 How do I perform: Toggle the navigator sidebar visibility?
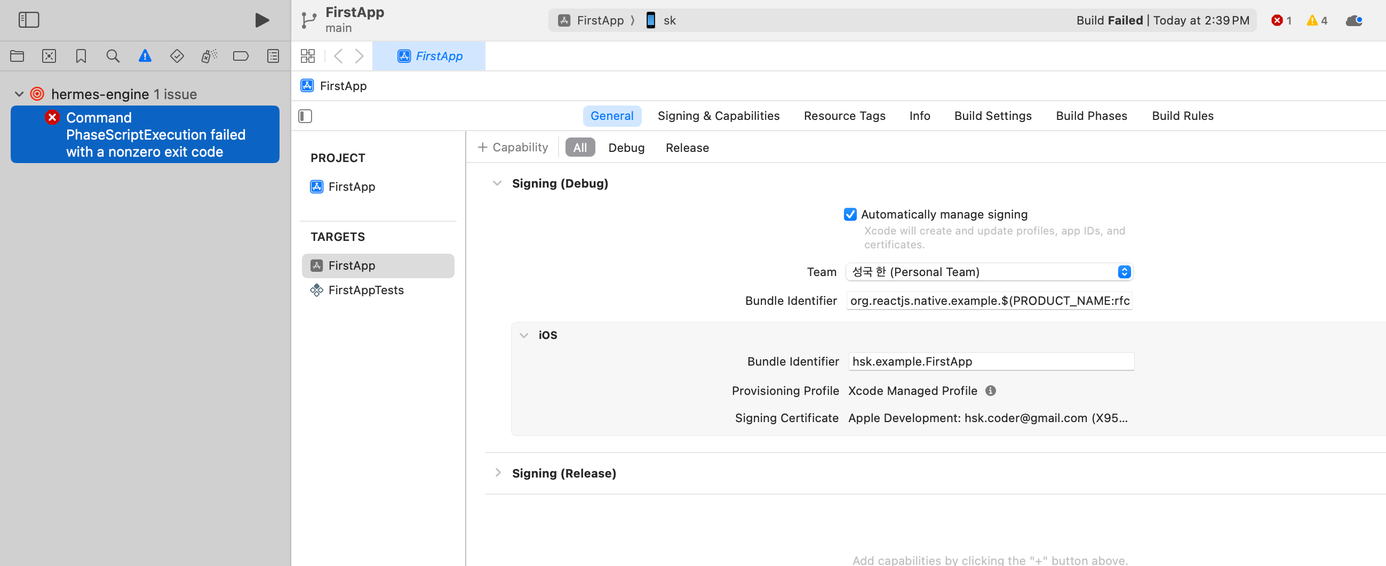tap(28, 20)
